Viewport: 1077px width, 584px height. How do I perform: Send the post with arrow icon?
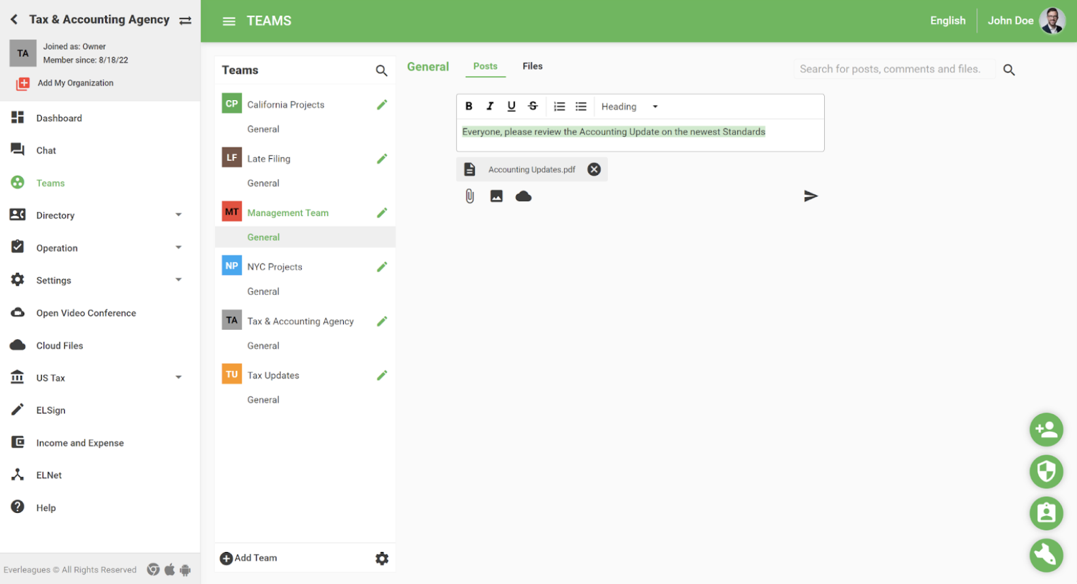tap(810, 196)
